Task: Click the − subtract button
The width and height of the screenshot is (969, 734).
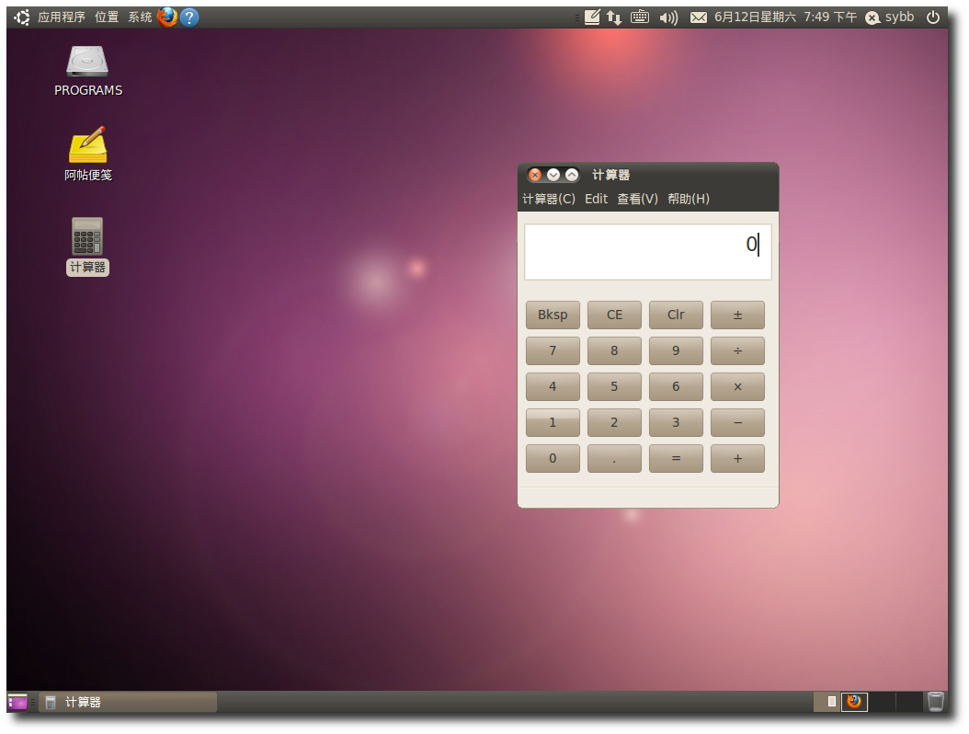Action: [x=738, y=422]
